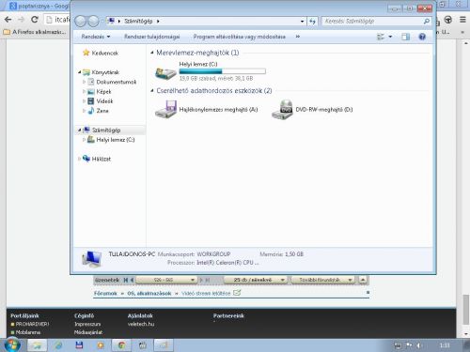The image size is (470, 352).
Task: Click the Chrome address field showing itcafe
Action: click(57, 20)
